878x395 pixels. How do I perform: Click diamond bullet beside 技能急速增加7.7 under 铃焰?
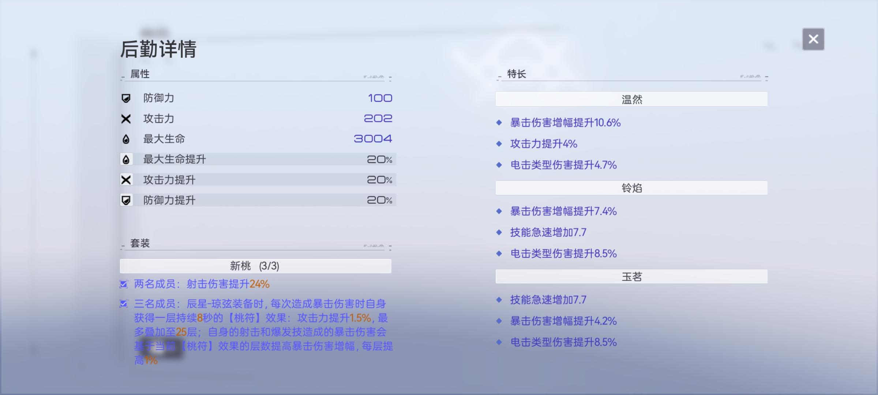point(499,233)
